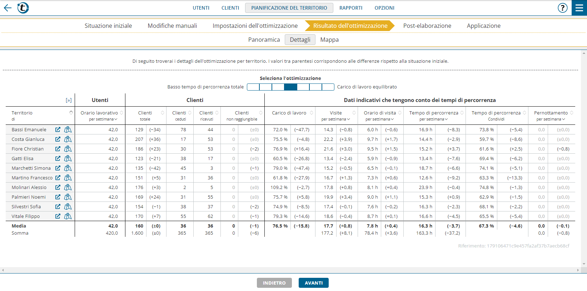Open Pernottamento per settimana dropdown
Viewport: 587px width, 291px height.
pyautogui.click(x=551, y=119)
